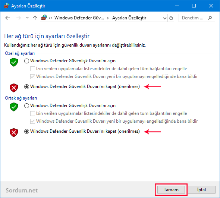Expand chevron after Windows Defender Güv... breadcrumb

(x=108, y=18)
